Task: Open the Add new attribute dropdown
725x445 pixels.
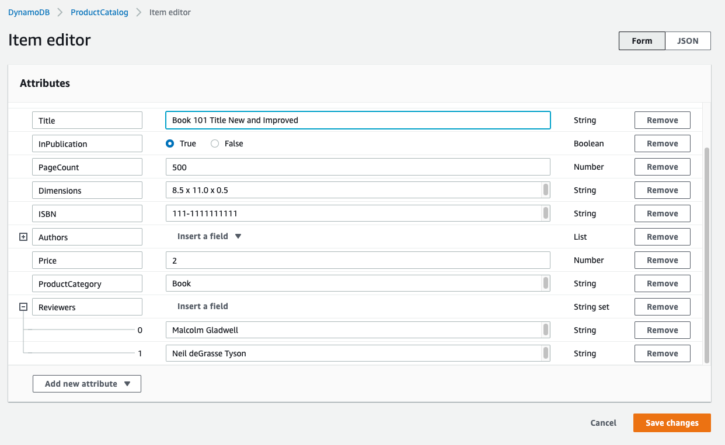Action: [x=87, y=384]
